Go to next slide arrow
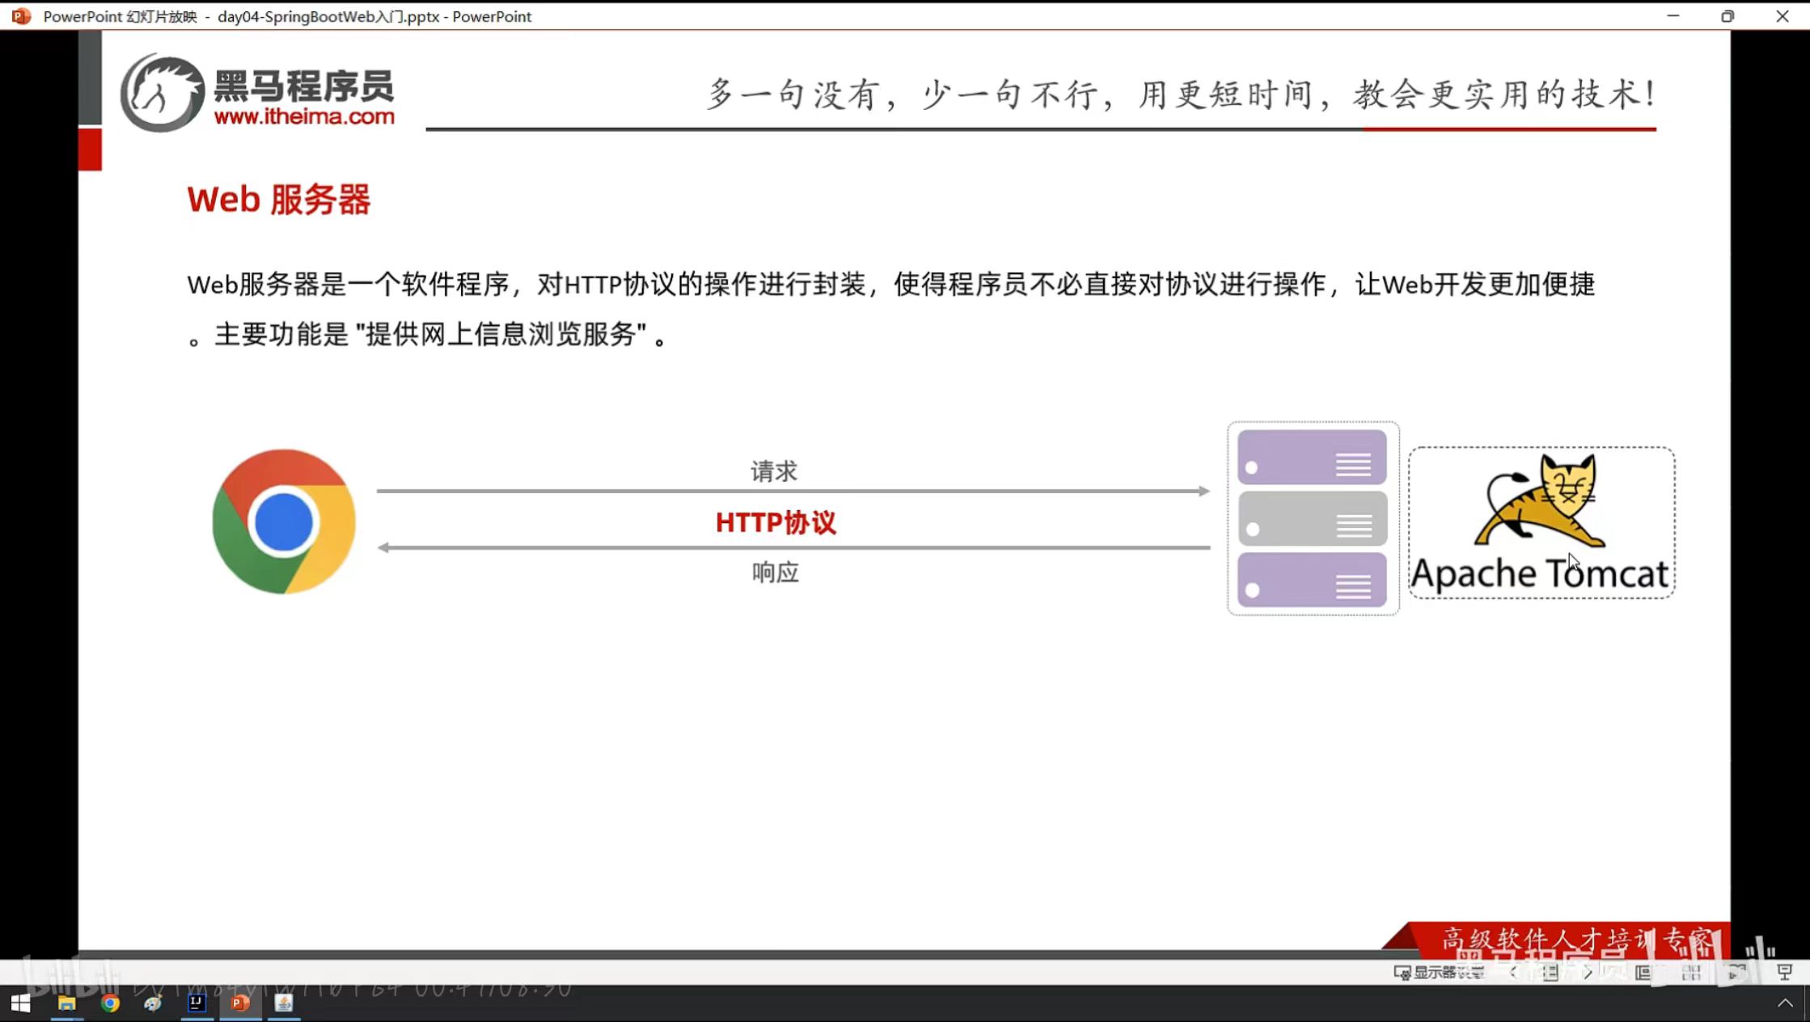Image resolution: width=1810 pixels, height=1022 pixels. [x=1588, y=973]
